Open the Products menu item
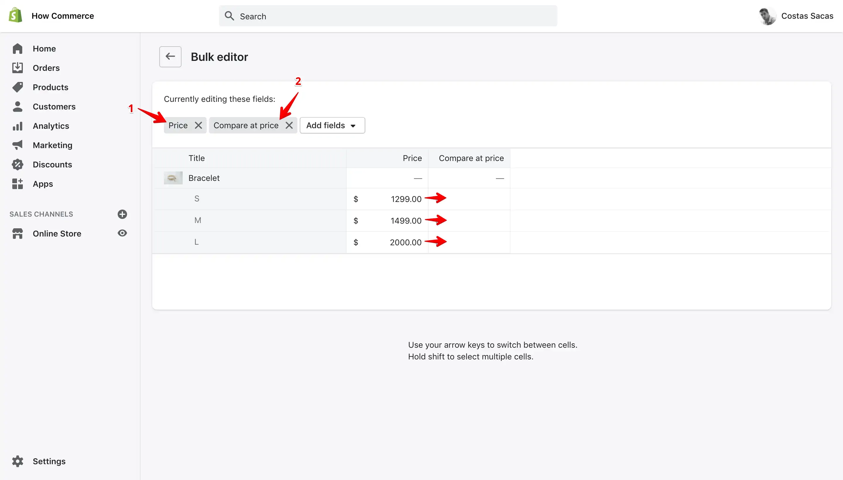Image resolution: width=843 pixels, height=480 pixels. click(x=50, y=87)
